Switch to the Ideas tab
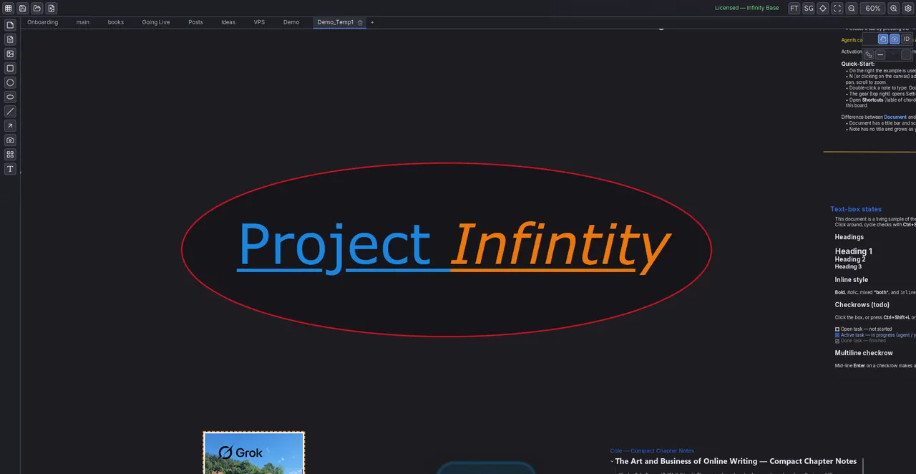The image size is (916, 474). pos(228,22)
